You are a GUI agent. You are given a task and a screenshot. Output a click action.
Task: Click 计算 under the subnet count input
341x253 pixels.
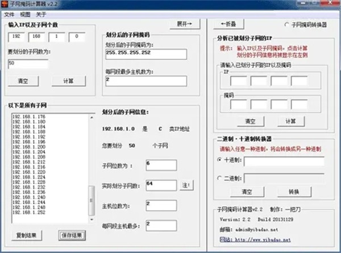(69, 81)
